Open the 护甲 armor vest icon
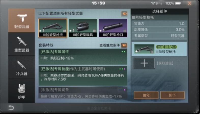This screenshot has height=114, width=200. point(21,91)
